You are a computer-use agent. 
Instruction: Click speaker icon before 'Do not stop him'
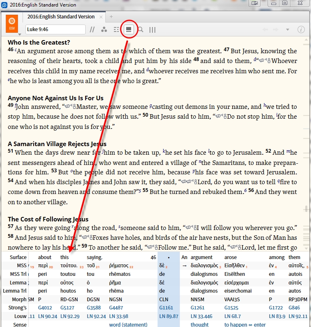[x=221, y=116]
